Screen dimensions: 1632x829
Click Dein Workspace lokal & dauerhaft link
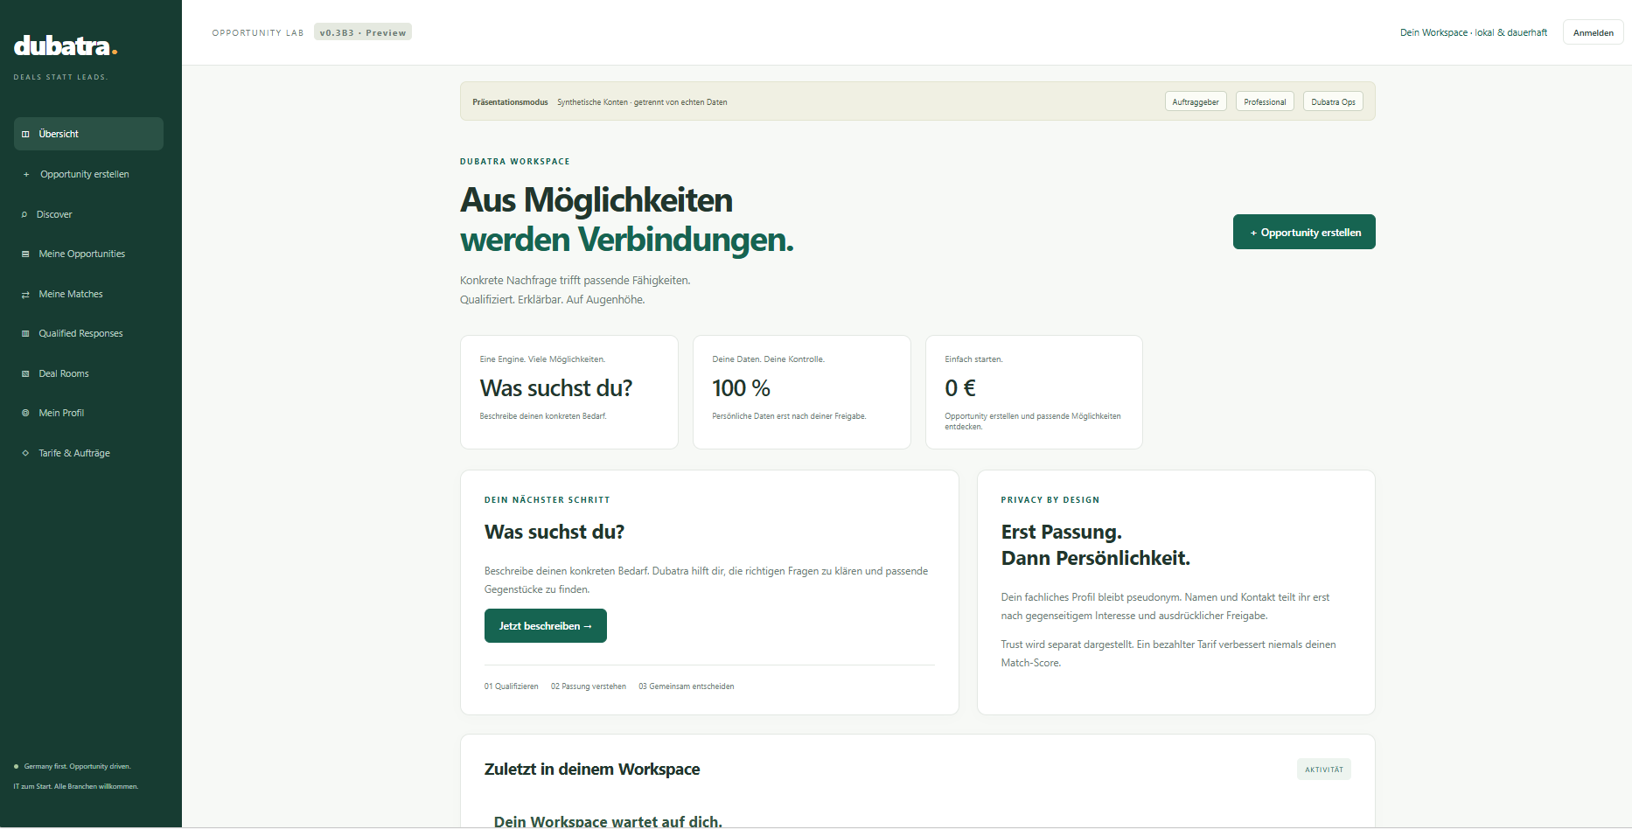tap(1473, 32)
